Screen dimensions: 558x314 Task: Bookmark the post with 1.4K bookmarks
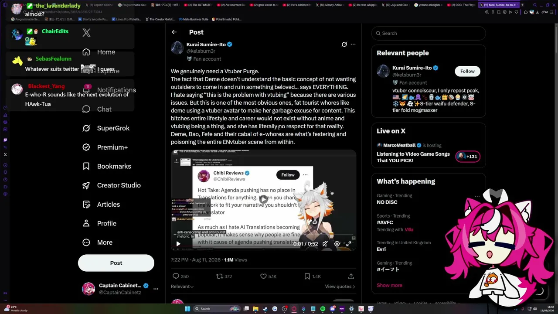point(312,276)
